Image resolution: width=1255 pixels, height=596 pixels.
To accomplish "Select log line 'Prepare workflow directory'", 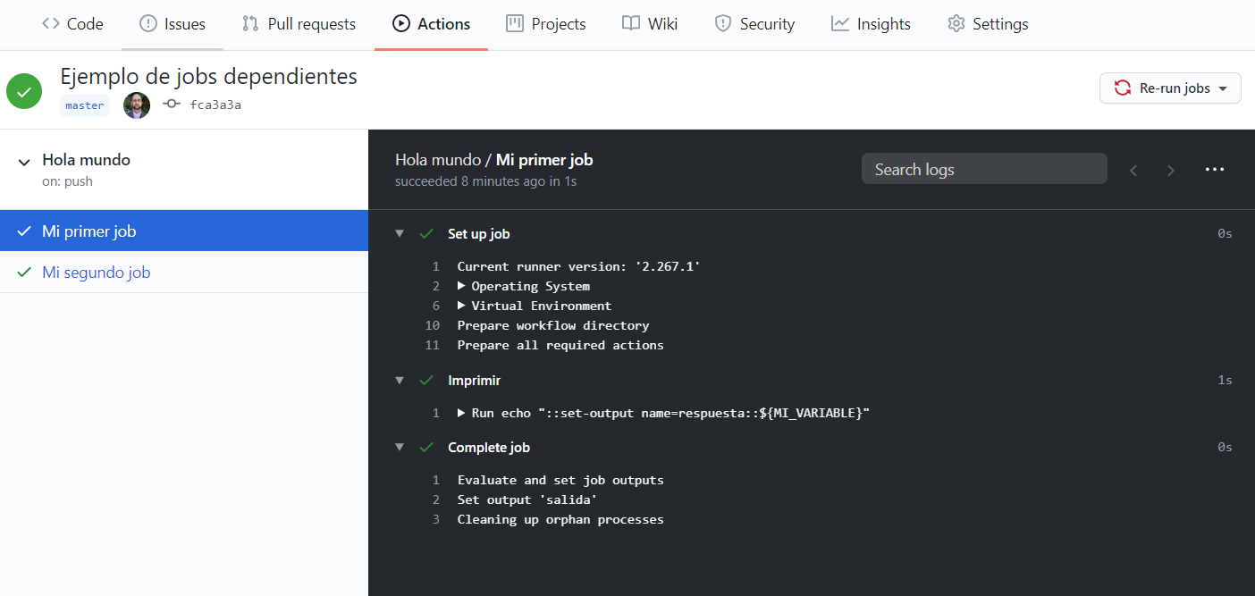I will [553, 325].
